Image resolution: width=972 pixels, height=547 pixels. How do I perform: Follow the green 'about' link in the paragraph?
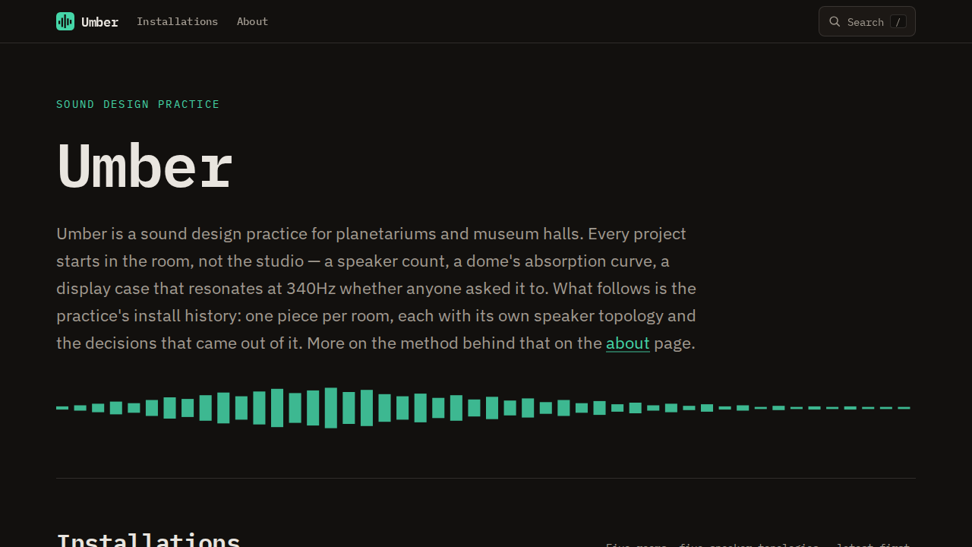628,343
